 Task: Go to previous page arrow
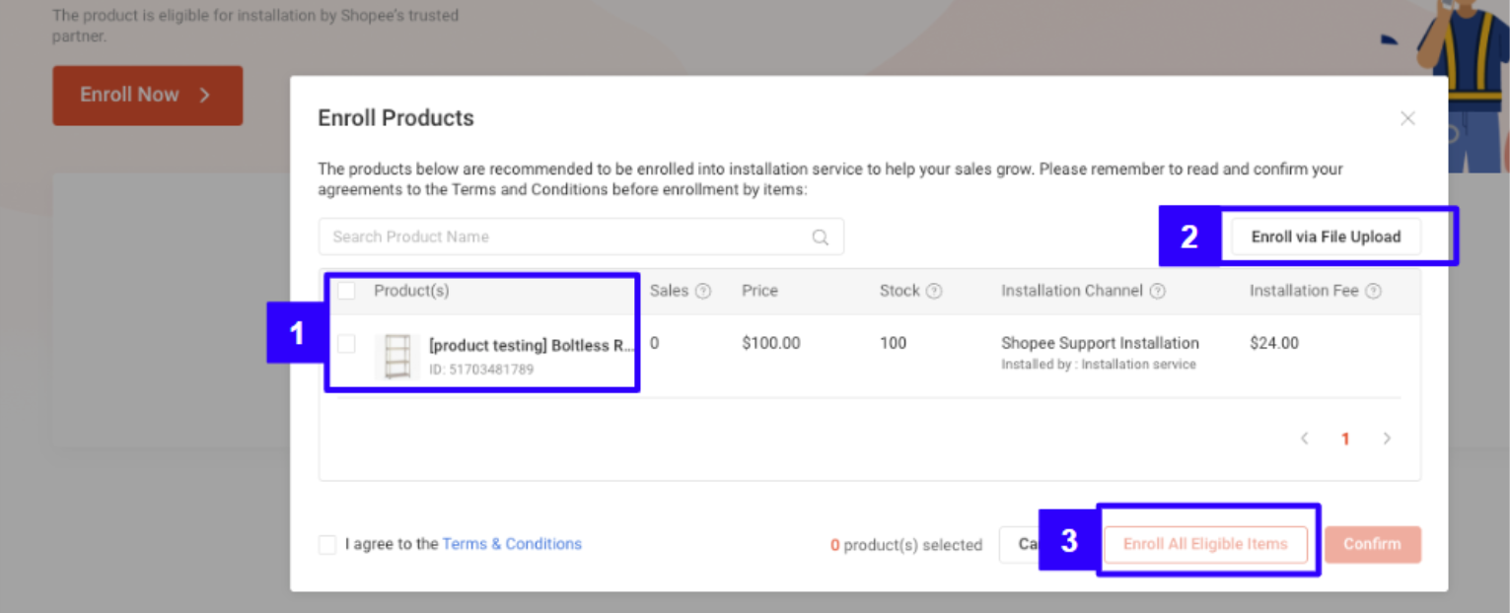tap(1304, 439)
